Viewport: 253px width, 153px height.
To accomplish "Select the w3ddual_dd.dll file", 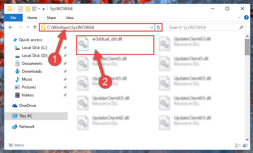I will pos(115,45).
